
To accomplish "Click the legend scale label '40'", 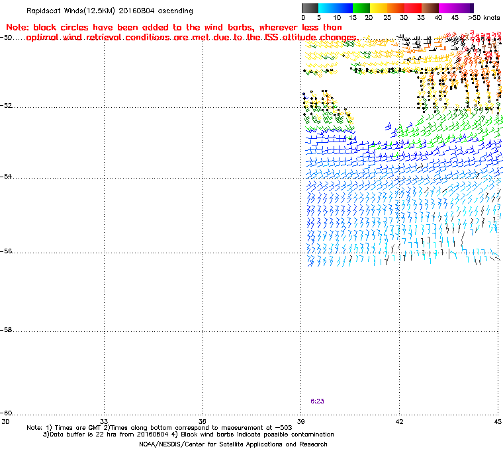I will pos(438,18).
